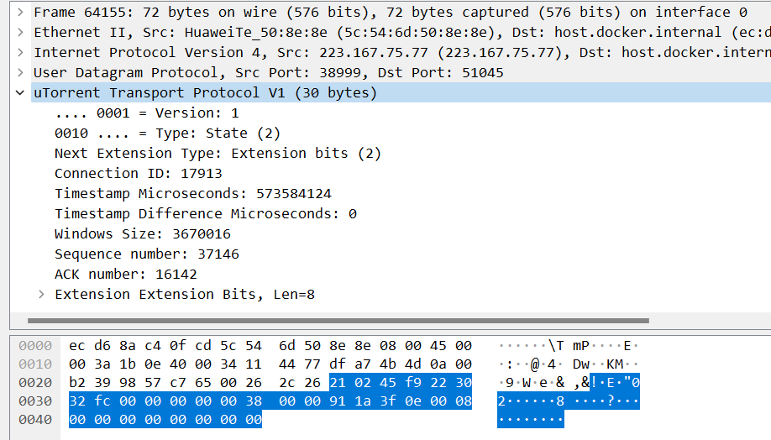Screen dimensions: 771x440
Task: Select the Version: 1 field
Action: point(147,113)
